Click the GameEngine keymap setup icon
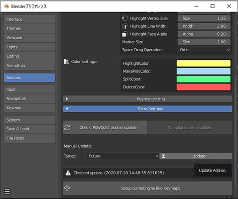This screenshot has width=238, height=199. click(x=67, y=188)
